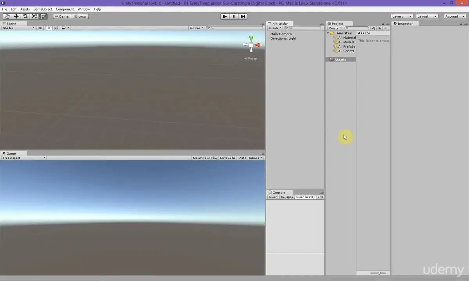
Task: Open the Account dropdown
Action: click(455, 16)
